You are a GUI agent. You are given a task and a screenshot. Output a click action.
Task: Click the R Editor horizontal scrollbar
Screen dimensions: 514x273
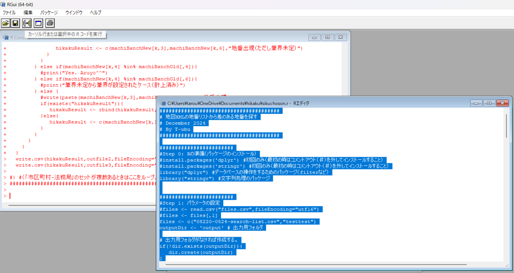click(x=316, y=264)
